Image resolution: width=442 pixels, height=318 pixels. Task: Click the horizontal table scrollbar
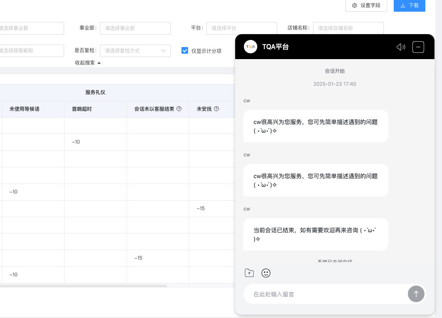[83, 286]
